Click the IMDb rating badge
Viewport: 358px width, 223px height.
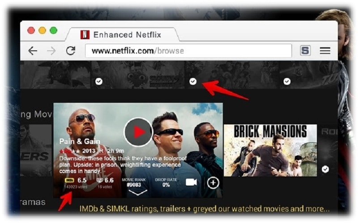[69, 180]
